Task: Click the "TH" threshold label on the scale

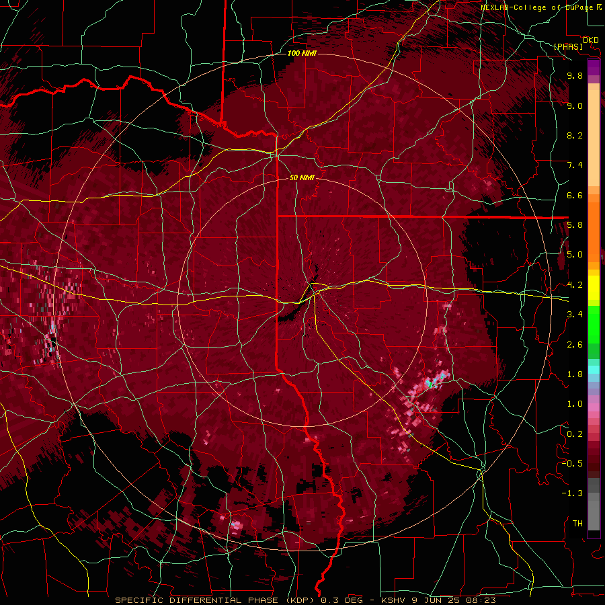Action: tap(577, 524)
